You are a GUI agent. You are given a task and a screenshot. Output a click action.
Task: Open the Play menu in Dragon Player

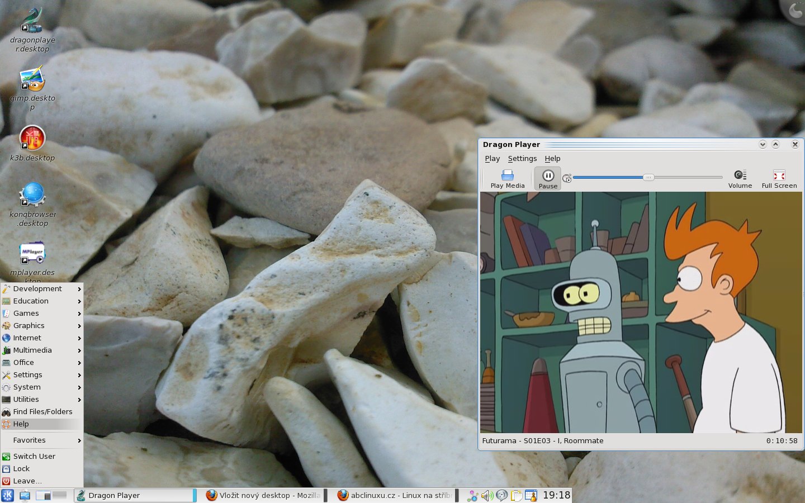(x=493, y=159)
